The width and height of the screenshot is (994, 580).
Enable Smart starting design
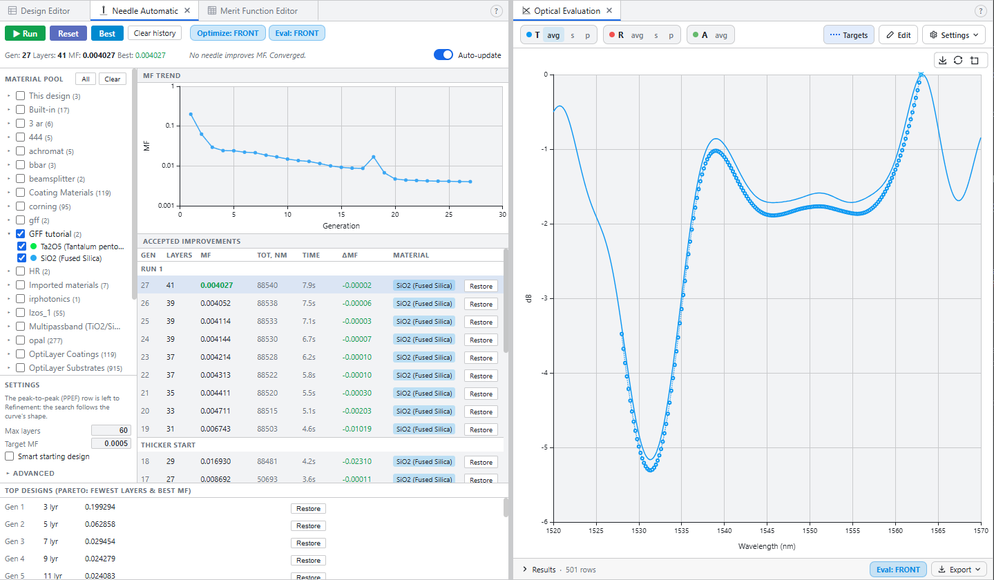click(x=10, y=456)
